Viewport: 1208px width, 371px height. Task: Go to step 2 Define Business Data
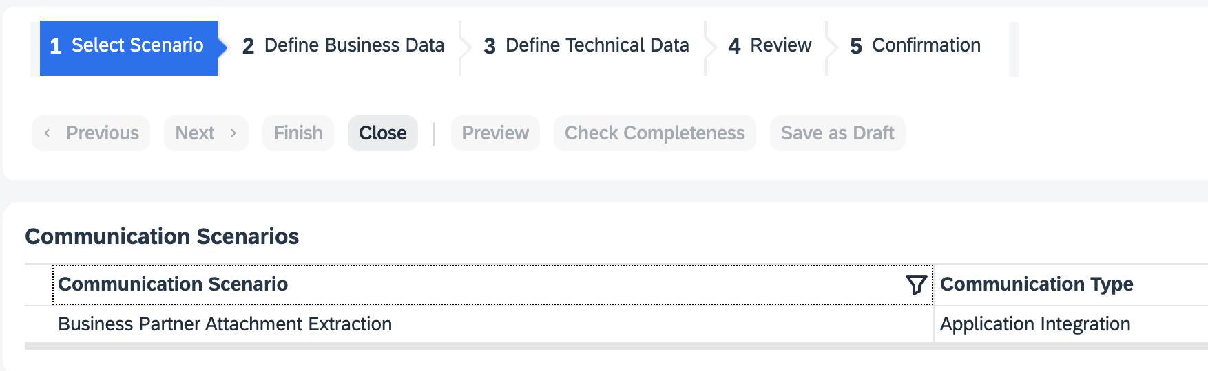343,46
